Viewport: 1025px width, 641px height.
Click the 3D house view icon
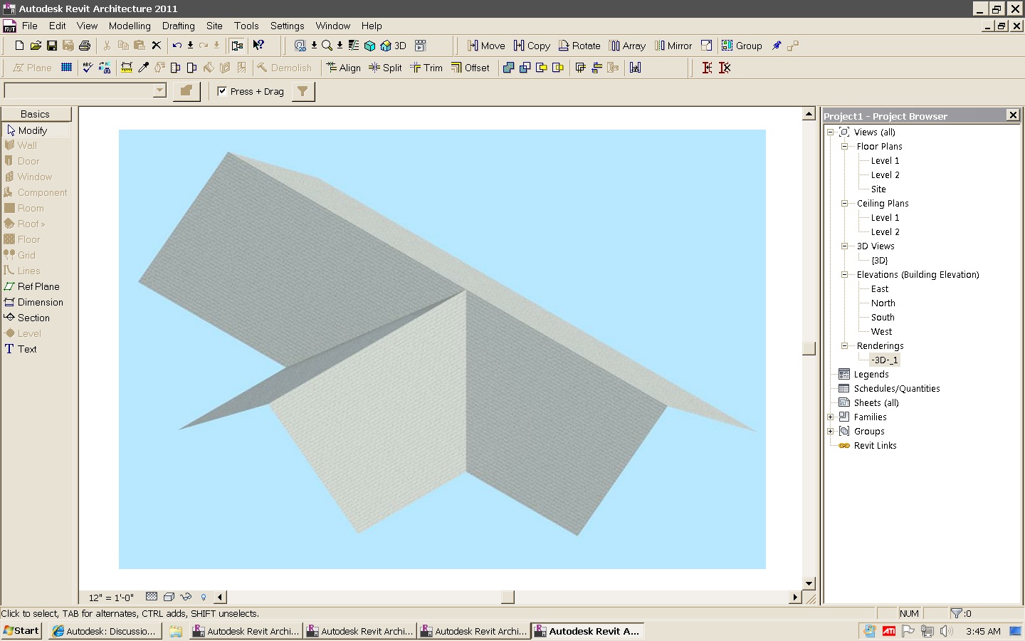click(386, 46)
